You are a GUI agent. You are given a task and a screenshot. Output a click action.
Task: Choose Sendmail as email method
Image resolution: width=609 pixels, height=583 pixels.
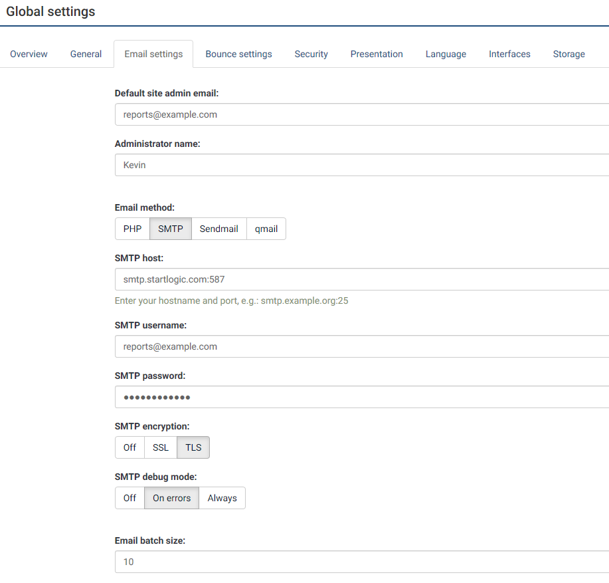218,229
